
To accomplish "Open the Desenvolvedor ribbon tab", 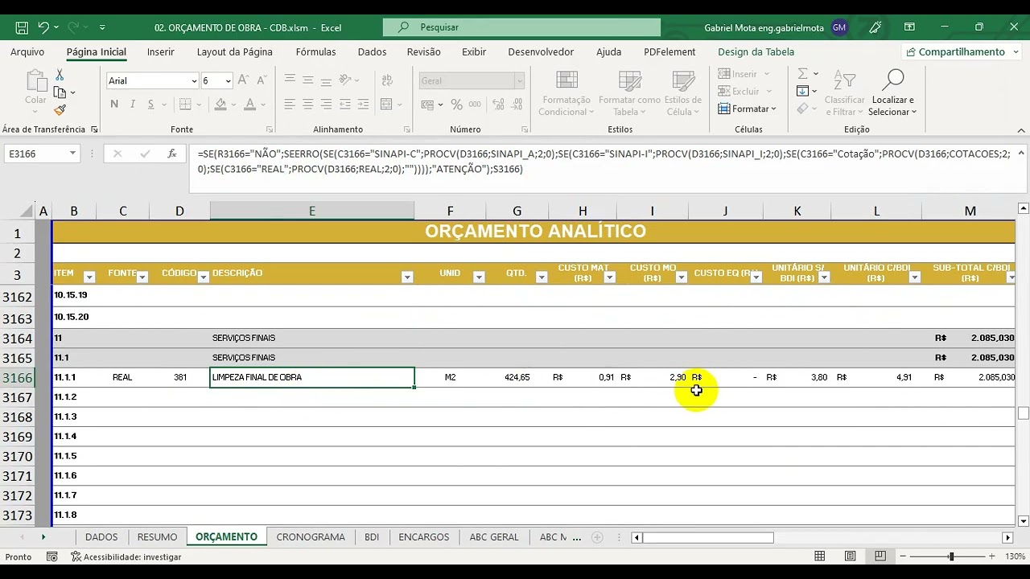I will [x=541, y=51].
